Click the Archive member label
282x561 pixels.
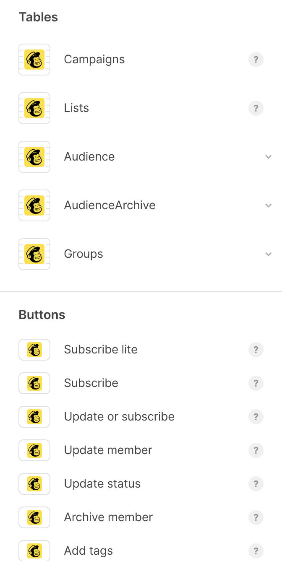point(108,517)
